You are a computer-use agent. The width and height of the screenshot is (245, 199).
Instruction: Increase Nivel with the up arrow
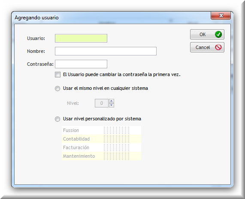coord(112,101)
